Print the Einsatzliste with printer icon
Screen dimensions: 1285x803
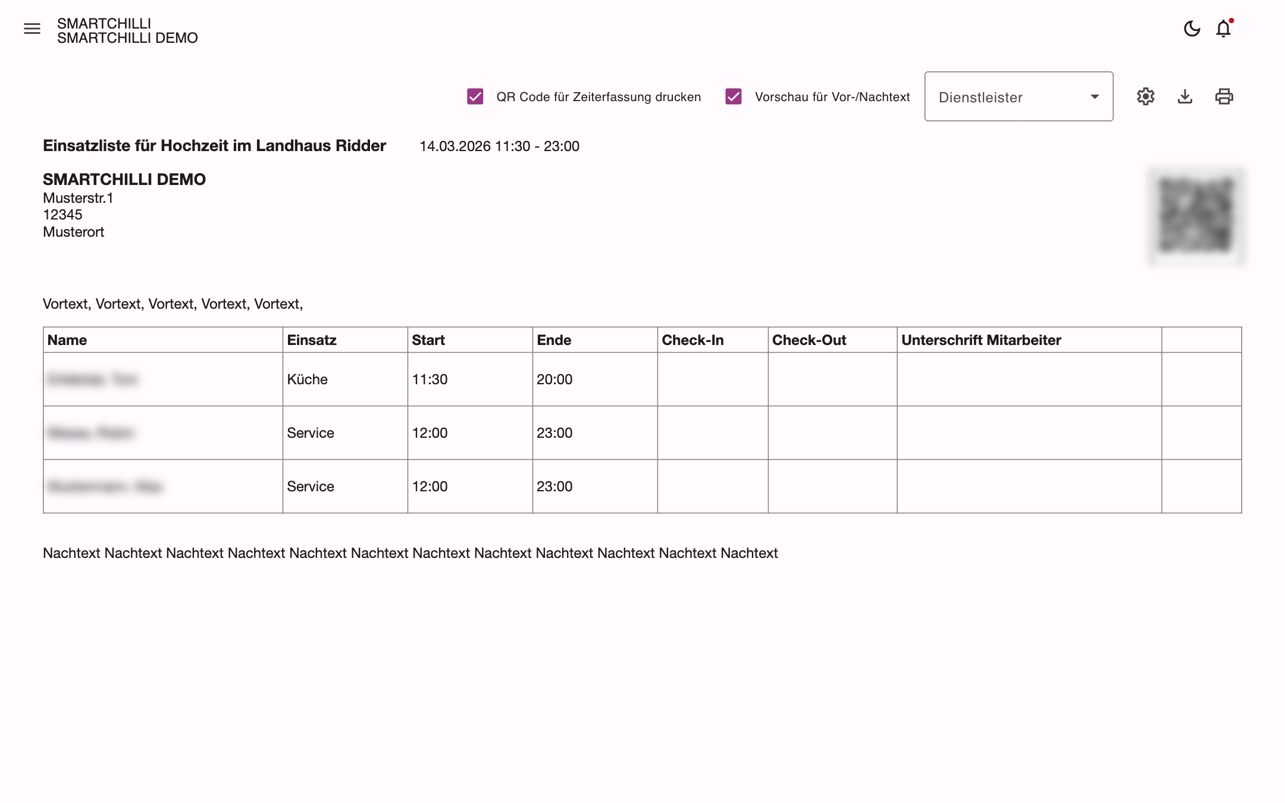(x=1224, y=96)
